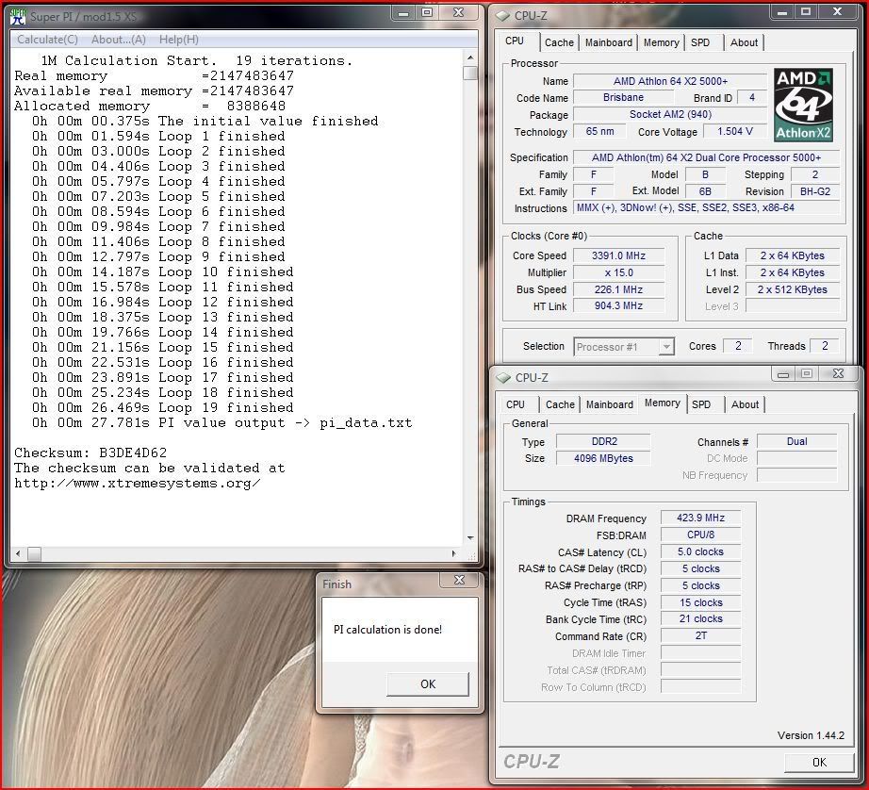This screenshot has height=790, width=869.
Task: Open Mainboard tab in CPU-Z processor window
Action: tap(608, 42)
